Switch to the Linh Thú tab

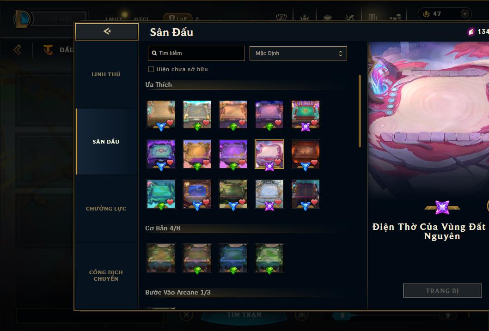106,74
